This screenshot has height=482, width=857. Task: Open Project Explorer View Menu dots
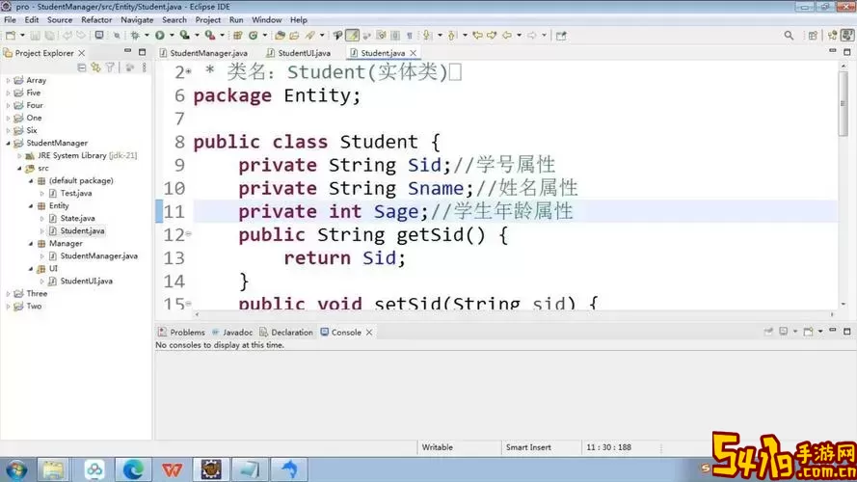pyautogui.click(x=145, y=67)
